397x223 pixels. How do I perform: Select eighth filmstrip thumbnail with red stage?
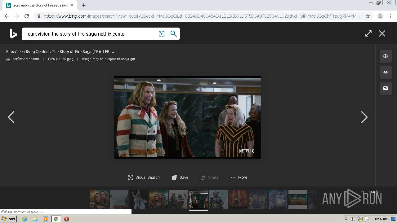pos(238,199)
